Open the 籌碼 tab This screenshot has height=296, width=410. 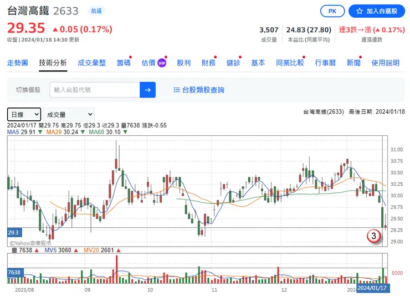[x=124, y=63]
